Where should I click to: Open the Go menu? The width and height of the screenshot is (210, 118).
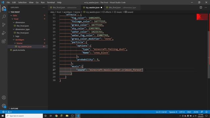pos(37,2)
